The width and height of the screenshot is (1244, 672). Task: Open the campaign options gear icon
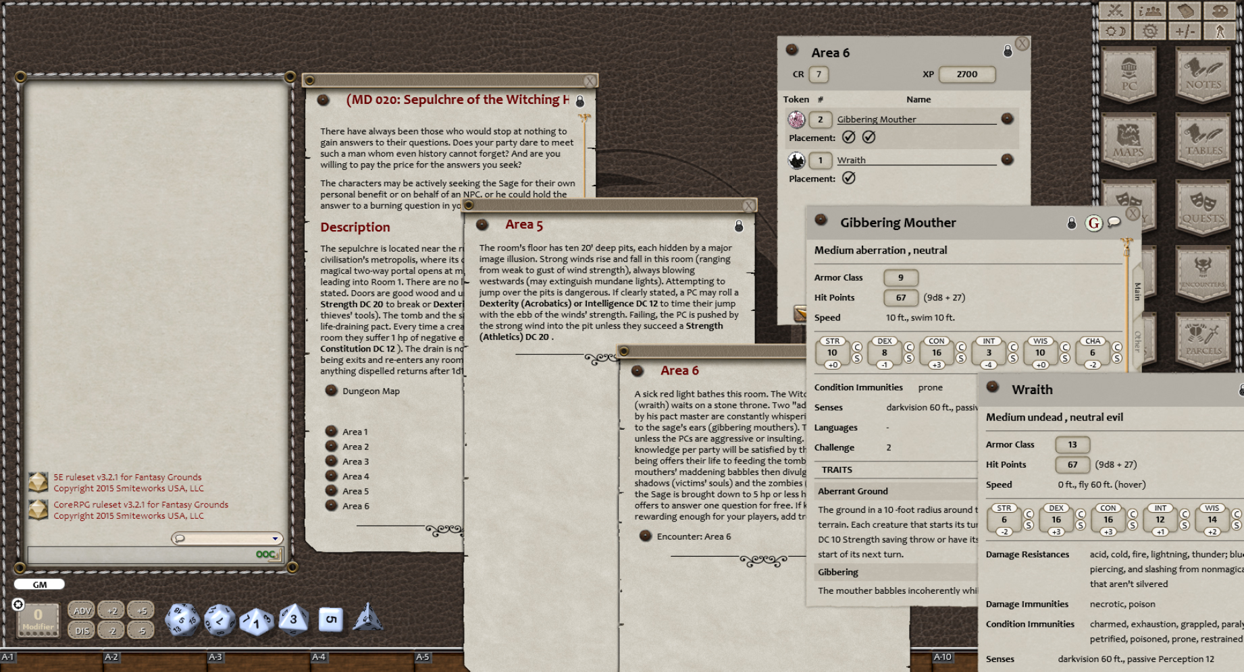[1150, 30]
